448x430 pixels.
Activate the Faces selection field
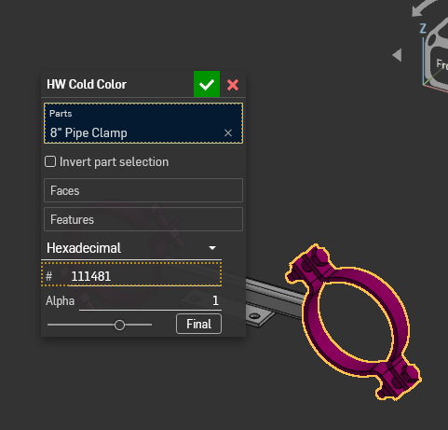(143, 190)
